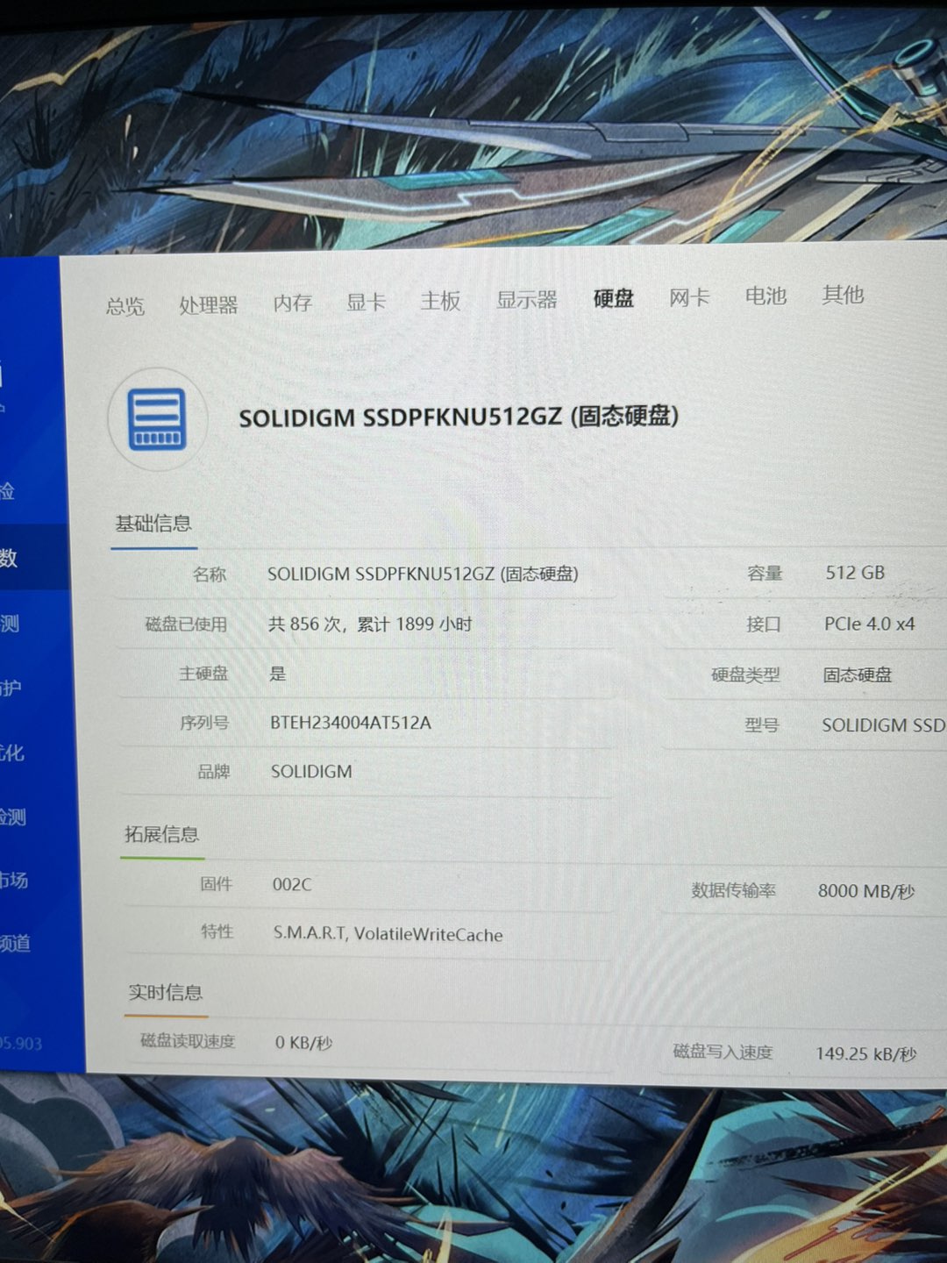Open the sidebar item ending in 频道
947x1263 pixels.
[x=15, y=944]
